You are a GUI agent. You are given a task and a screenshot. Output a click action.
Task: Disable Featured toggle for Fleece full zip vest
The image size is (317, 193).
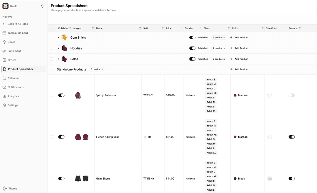pos(291,137)
